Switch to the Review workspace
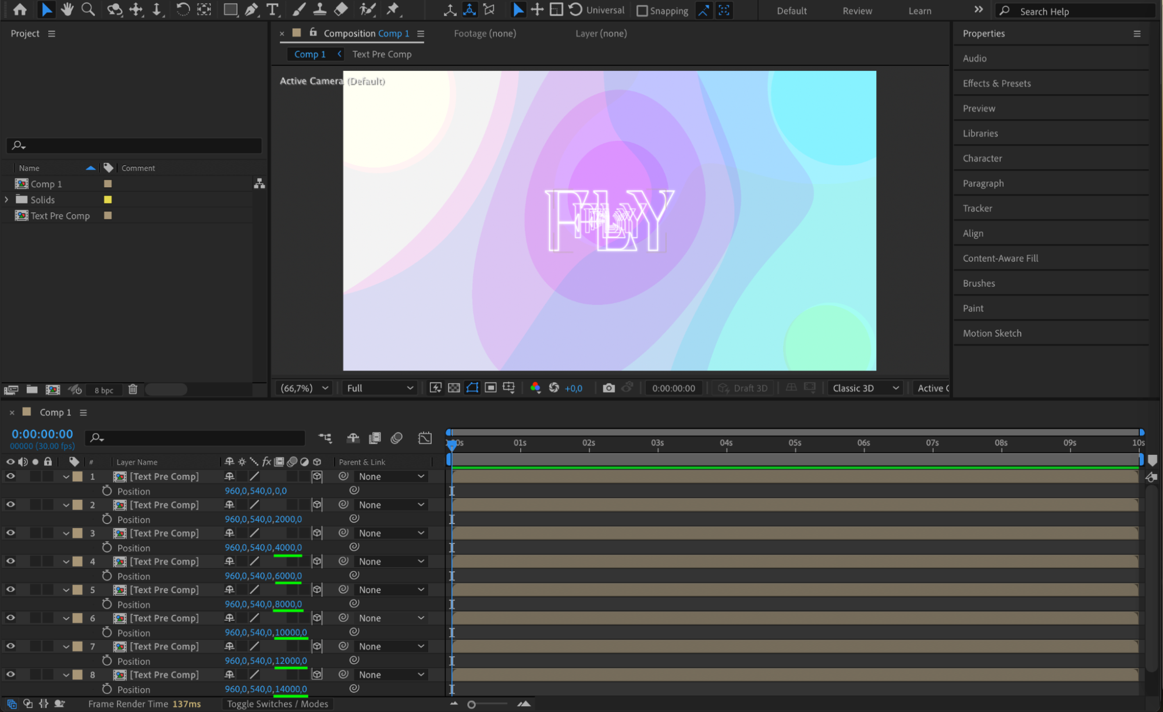The width and height of the screenshot is (1163, 712). 857,10
